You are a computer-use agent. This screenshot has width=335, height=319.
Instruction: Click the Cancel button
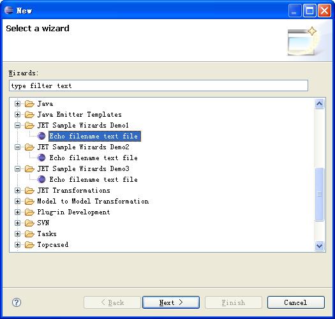pyautogui.click(x=296, y=302)
